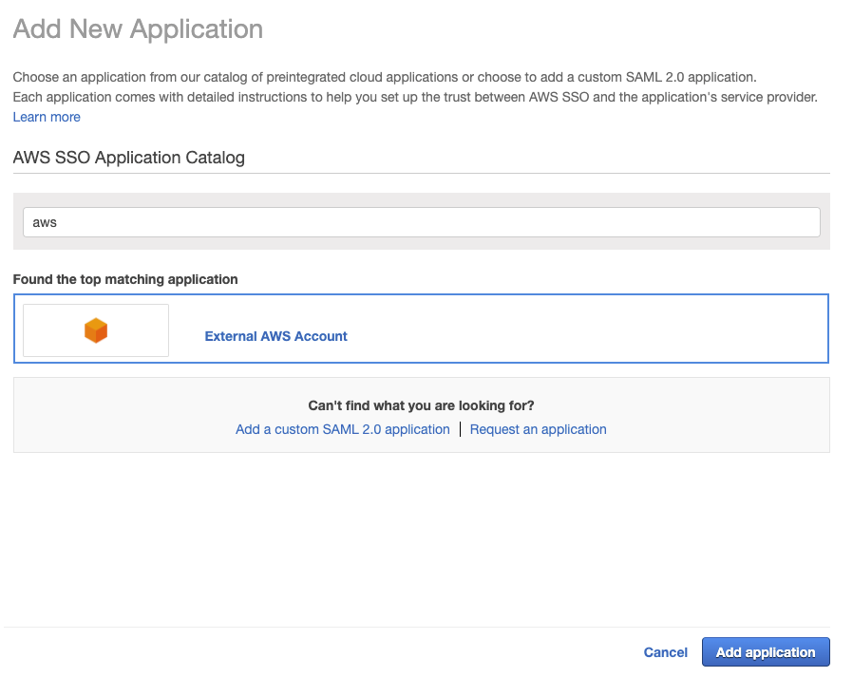Focus the catalog search field containing "aws"
Viewport: 853px width, 677px height.
tap(421, 222)
